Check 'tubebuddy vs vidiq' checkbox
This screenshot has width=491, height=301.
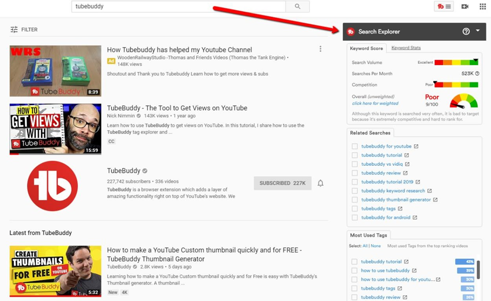(355, 164)
